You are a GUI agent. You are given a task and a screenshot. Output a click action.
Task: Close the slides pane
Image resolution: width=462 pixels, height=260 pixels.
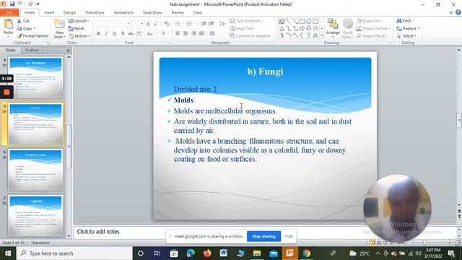69,51
